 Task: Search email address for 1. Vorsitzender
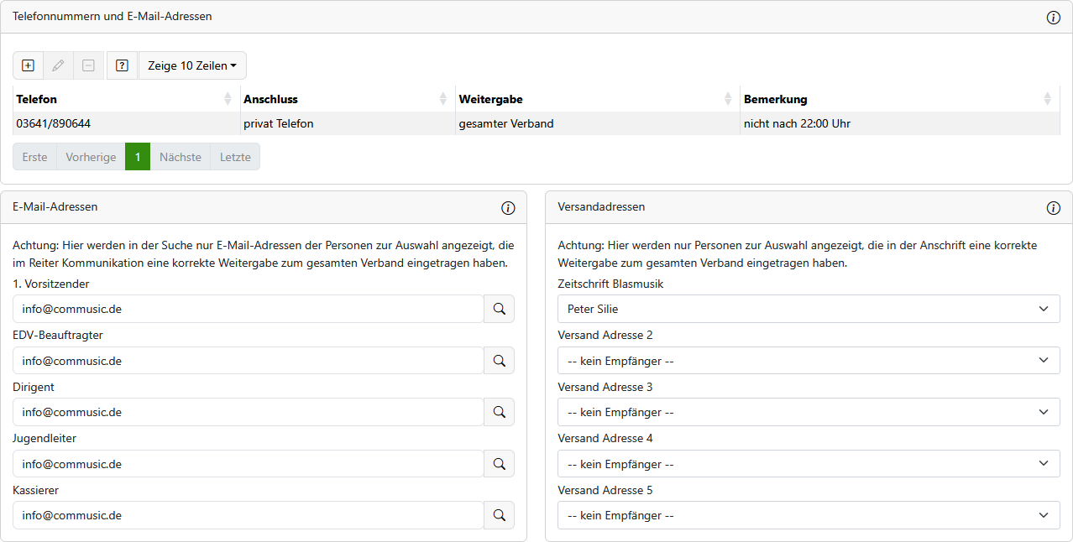(x=499, y=309)
